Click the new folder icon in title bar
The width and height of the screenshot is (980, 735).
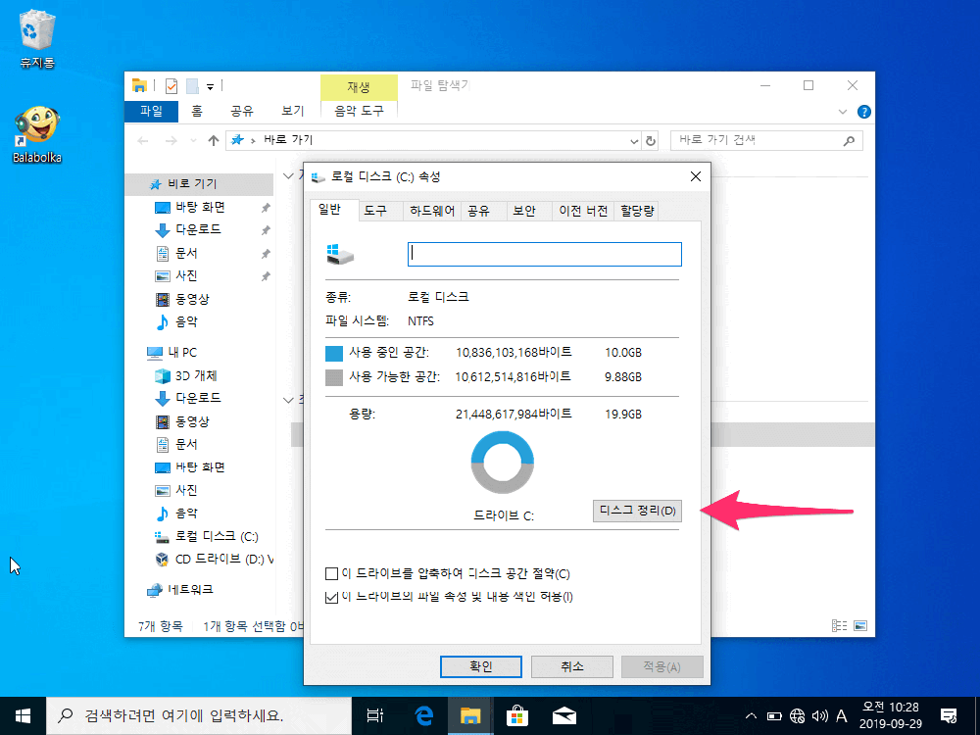coord(192,86)
